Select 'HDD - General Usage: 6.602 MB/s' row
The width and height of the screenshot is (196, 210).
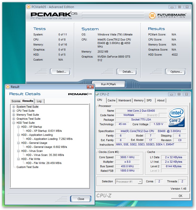click(46, 147)
